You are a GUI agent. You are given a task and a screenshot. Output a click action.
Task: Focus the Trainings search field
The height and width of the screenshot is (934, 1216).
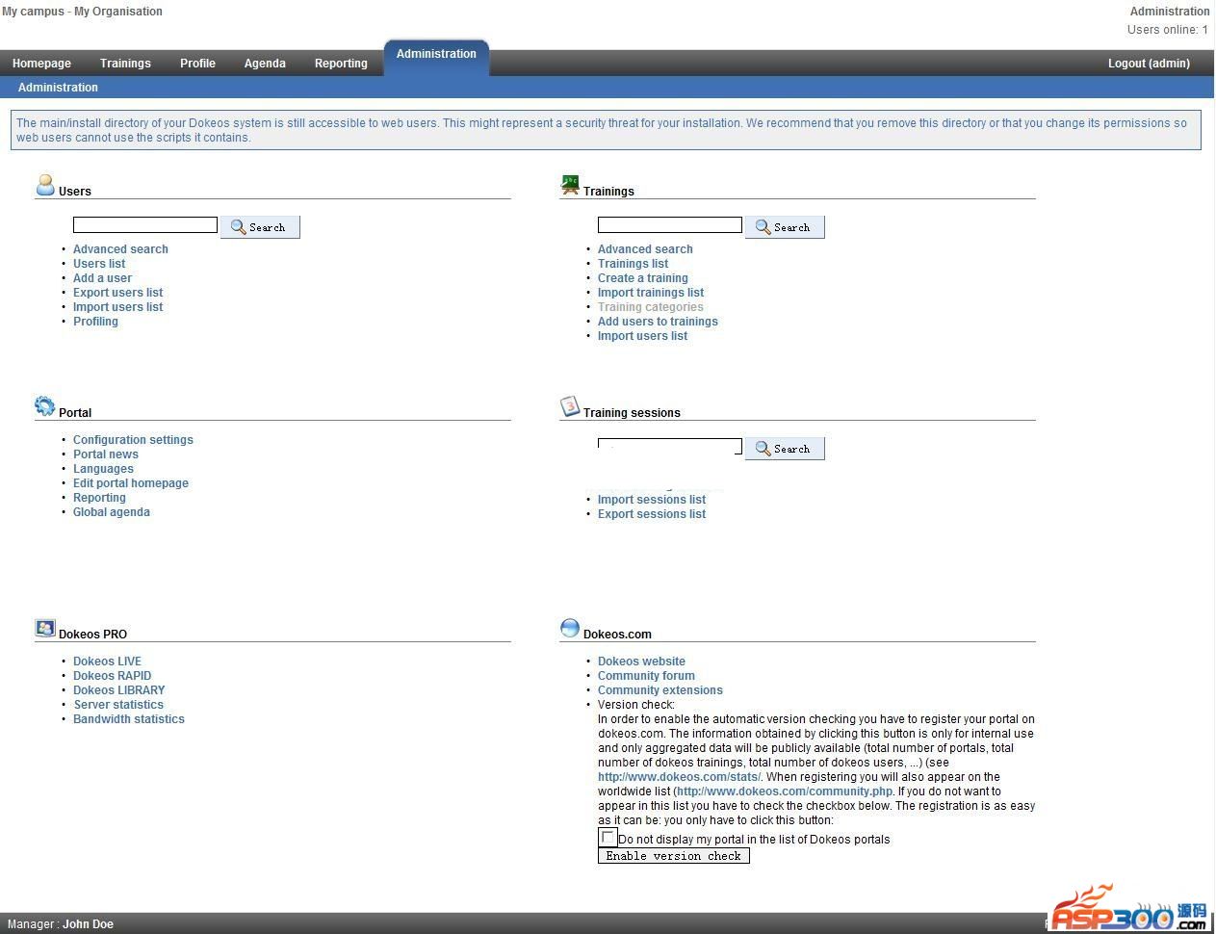click(x=670, y=224)
